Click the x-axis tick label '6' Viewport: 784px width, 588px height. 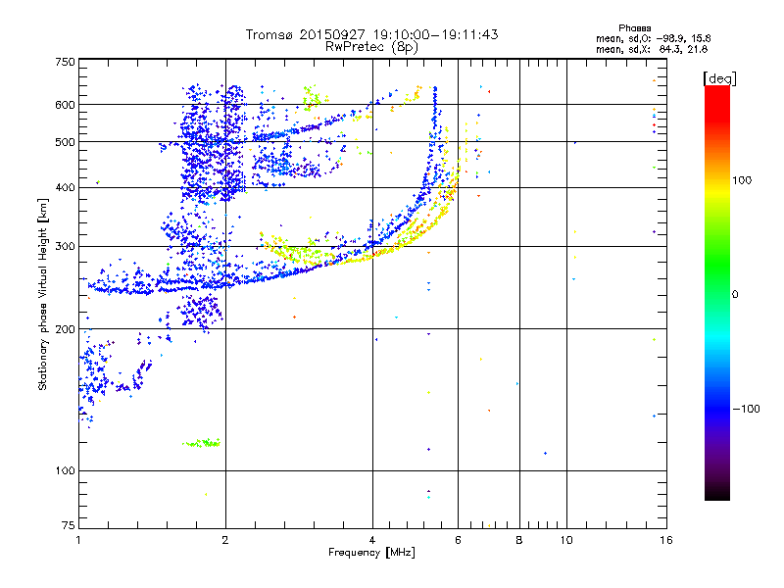(x=458, y=540)
